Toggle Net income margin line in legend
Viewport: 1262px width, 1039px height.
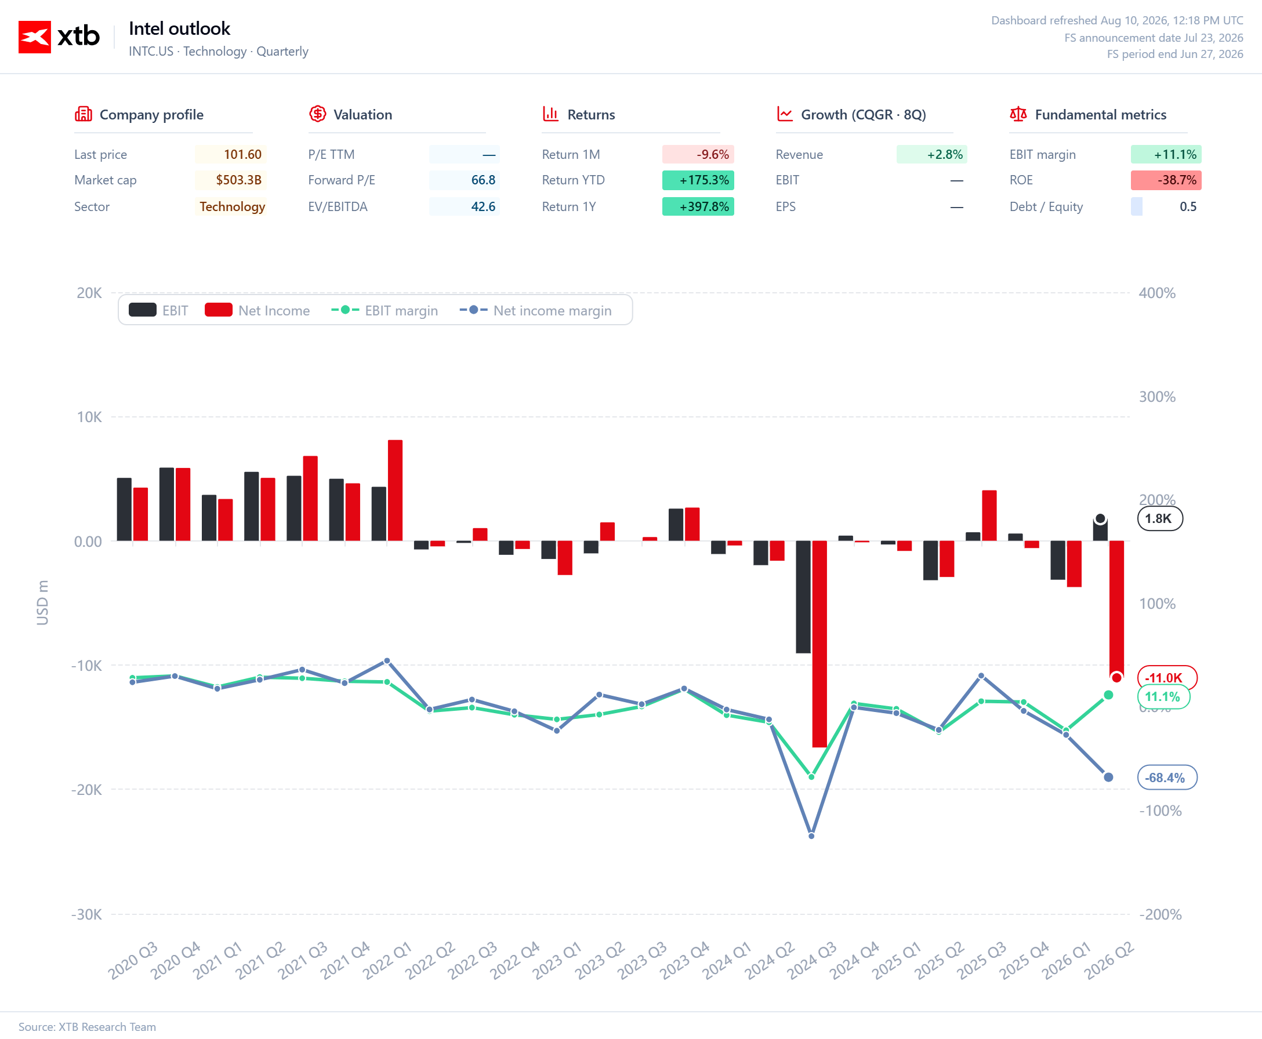click(536, 310)
